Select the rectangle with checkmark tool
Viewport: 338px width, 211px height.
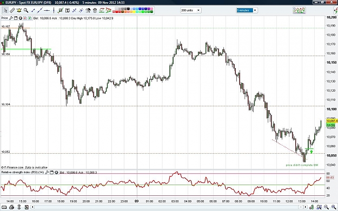[61, 10]
